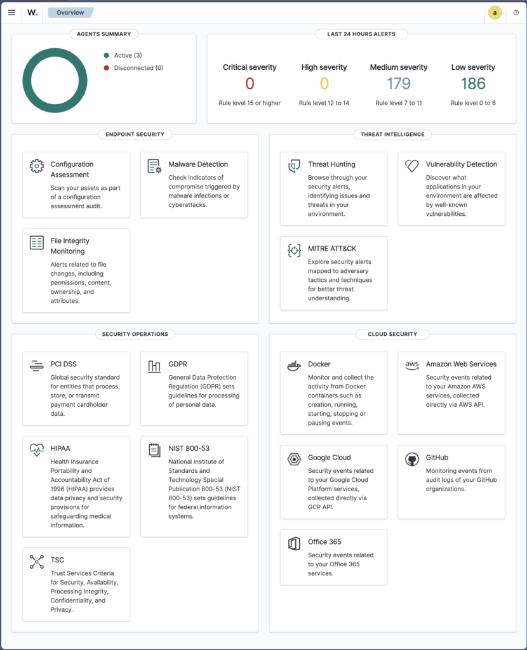Open the File Integrity Monitoring module
The height and width of the screenshot is (650, 527).
pos(76,270)
